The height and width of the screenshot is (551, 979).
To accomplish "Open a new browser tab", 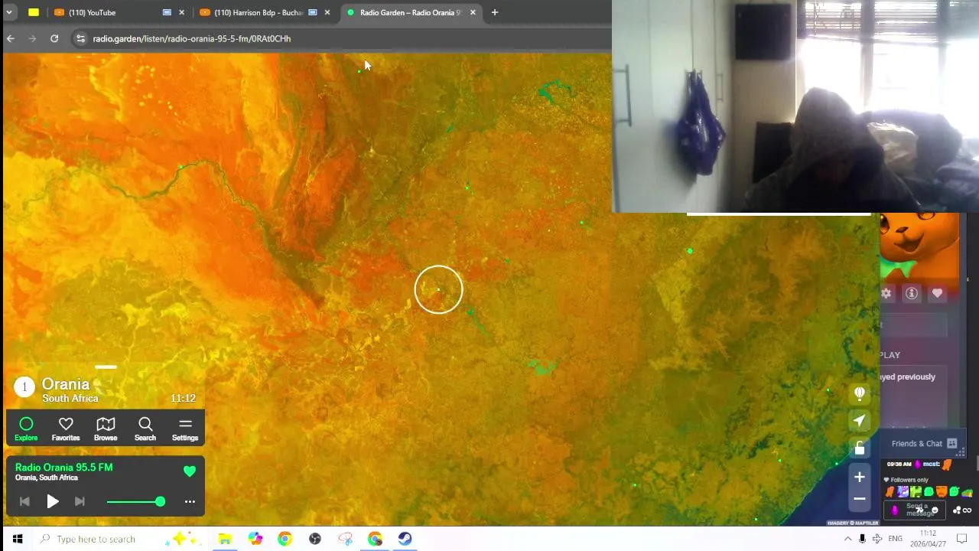I will (495, 12).
